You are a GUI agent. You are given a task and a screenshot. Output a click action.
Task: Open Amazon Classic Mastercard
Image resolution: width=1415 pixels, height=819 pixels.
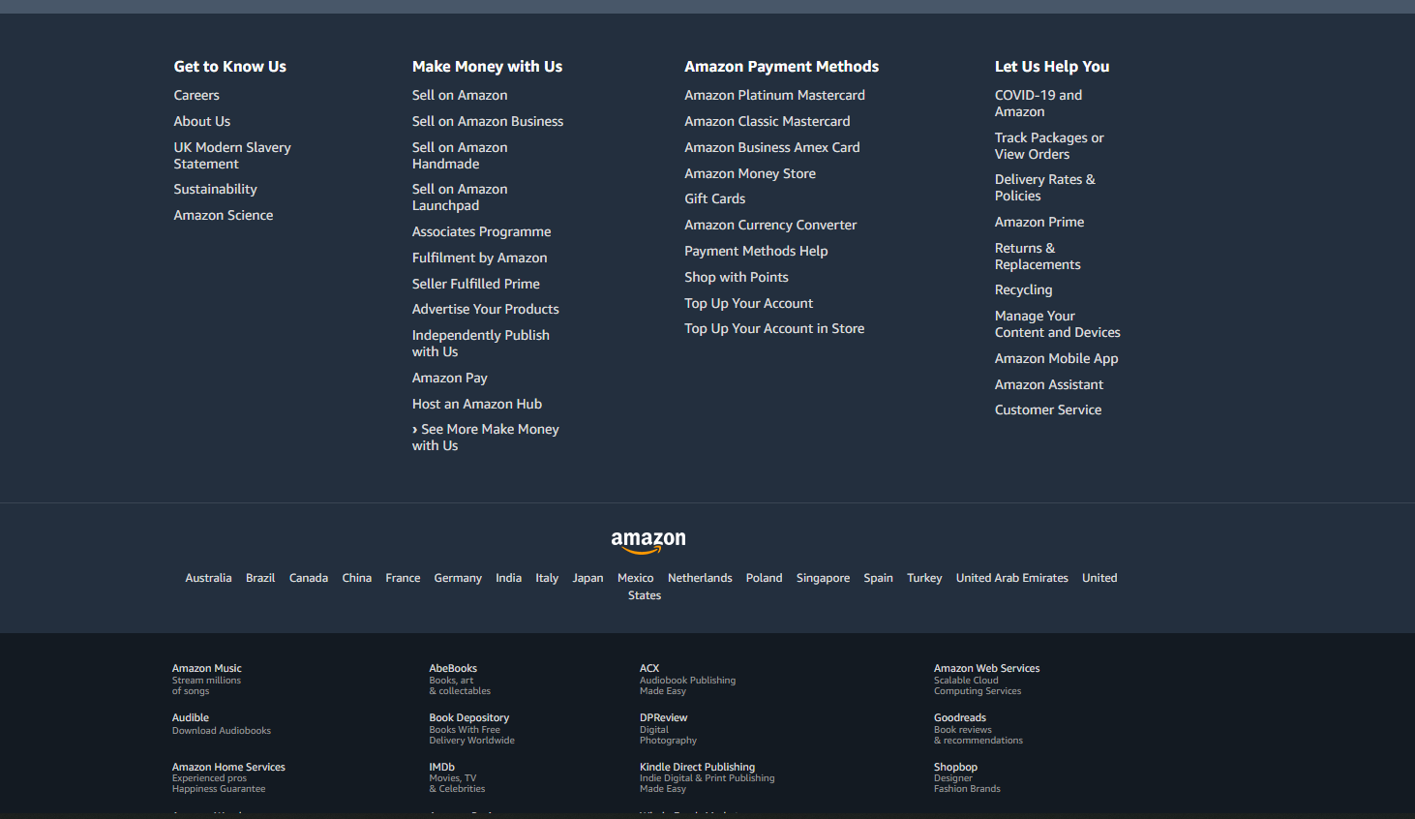click(x=768, y=121)
